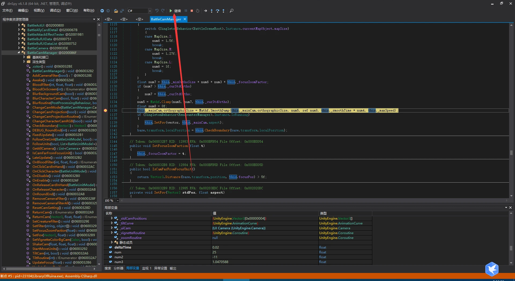Open the 100% zoom level dropdown

coord(117,201)
